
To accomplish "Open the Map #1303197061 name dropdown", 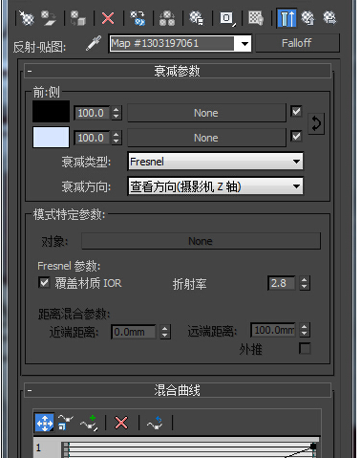I will click(x=244, y=43).
